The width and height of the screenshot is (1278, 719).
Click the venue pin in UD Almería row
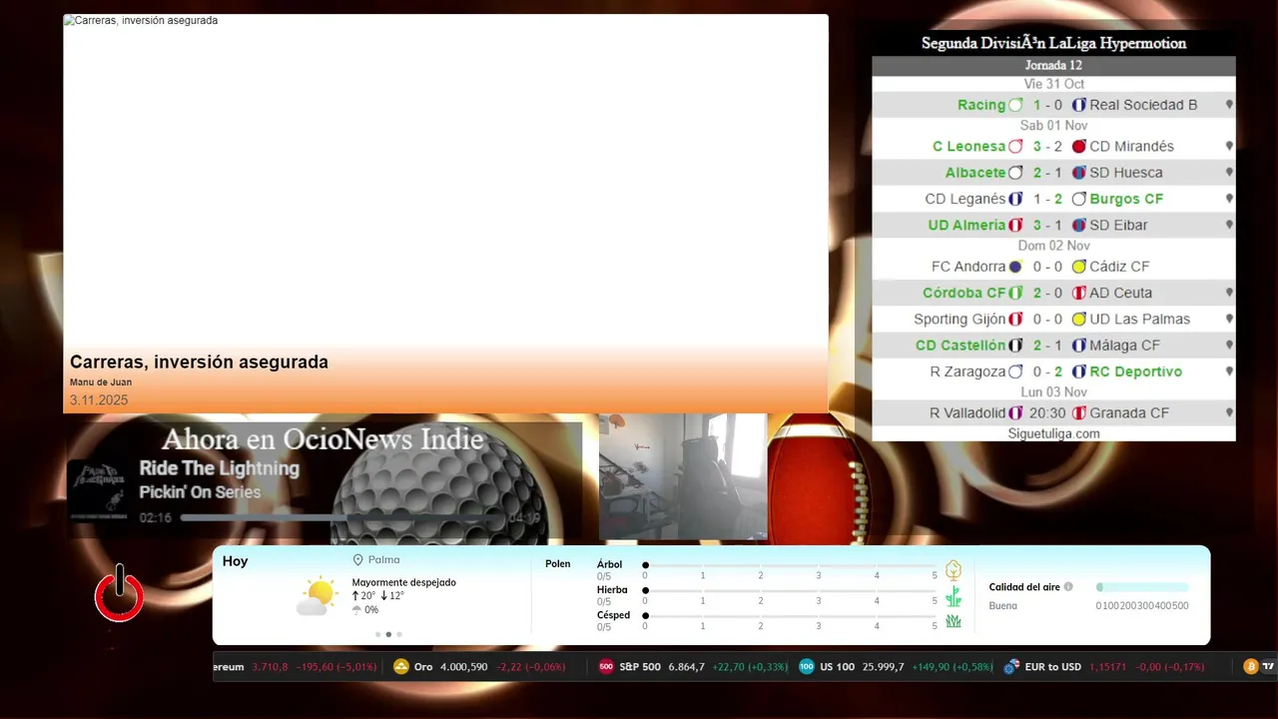pos(1229,225)
